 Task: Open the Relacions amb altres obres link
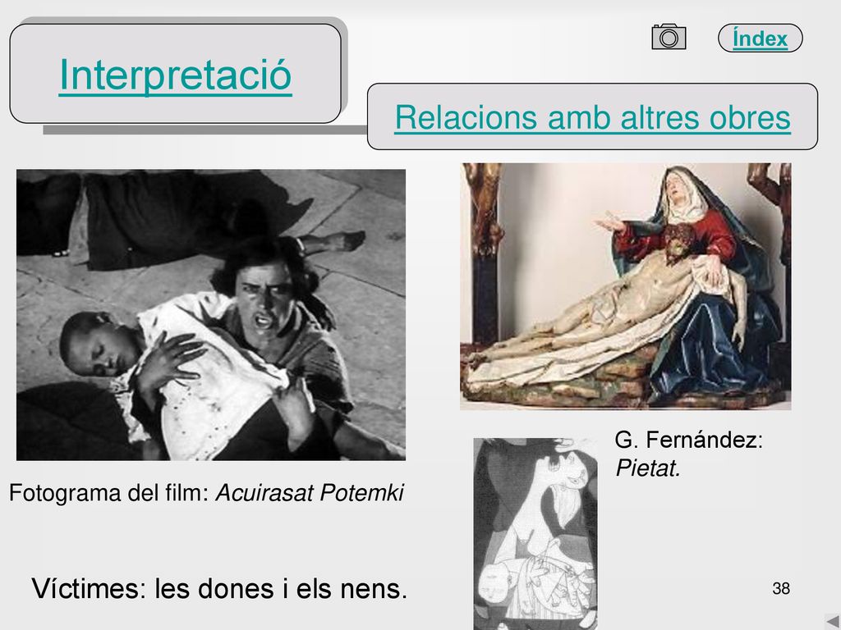coord(593,117)
